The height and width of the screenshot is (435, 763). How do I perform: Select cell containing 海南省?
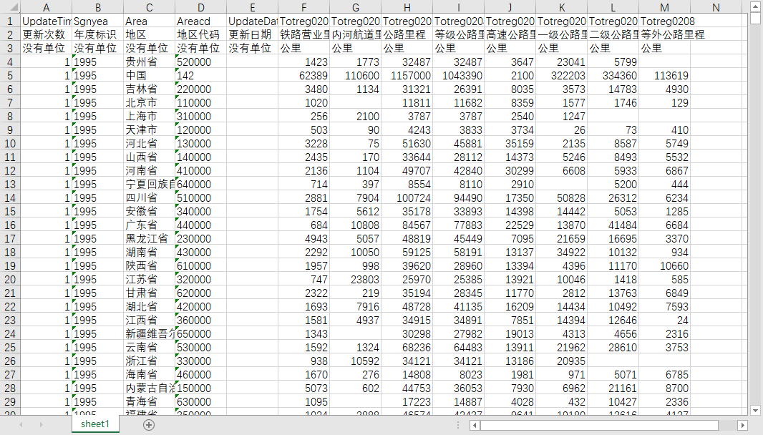point(150,375)
